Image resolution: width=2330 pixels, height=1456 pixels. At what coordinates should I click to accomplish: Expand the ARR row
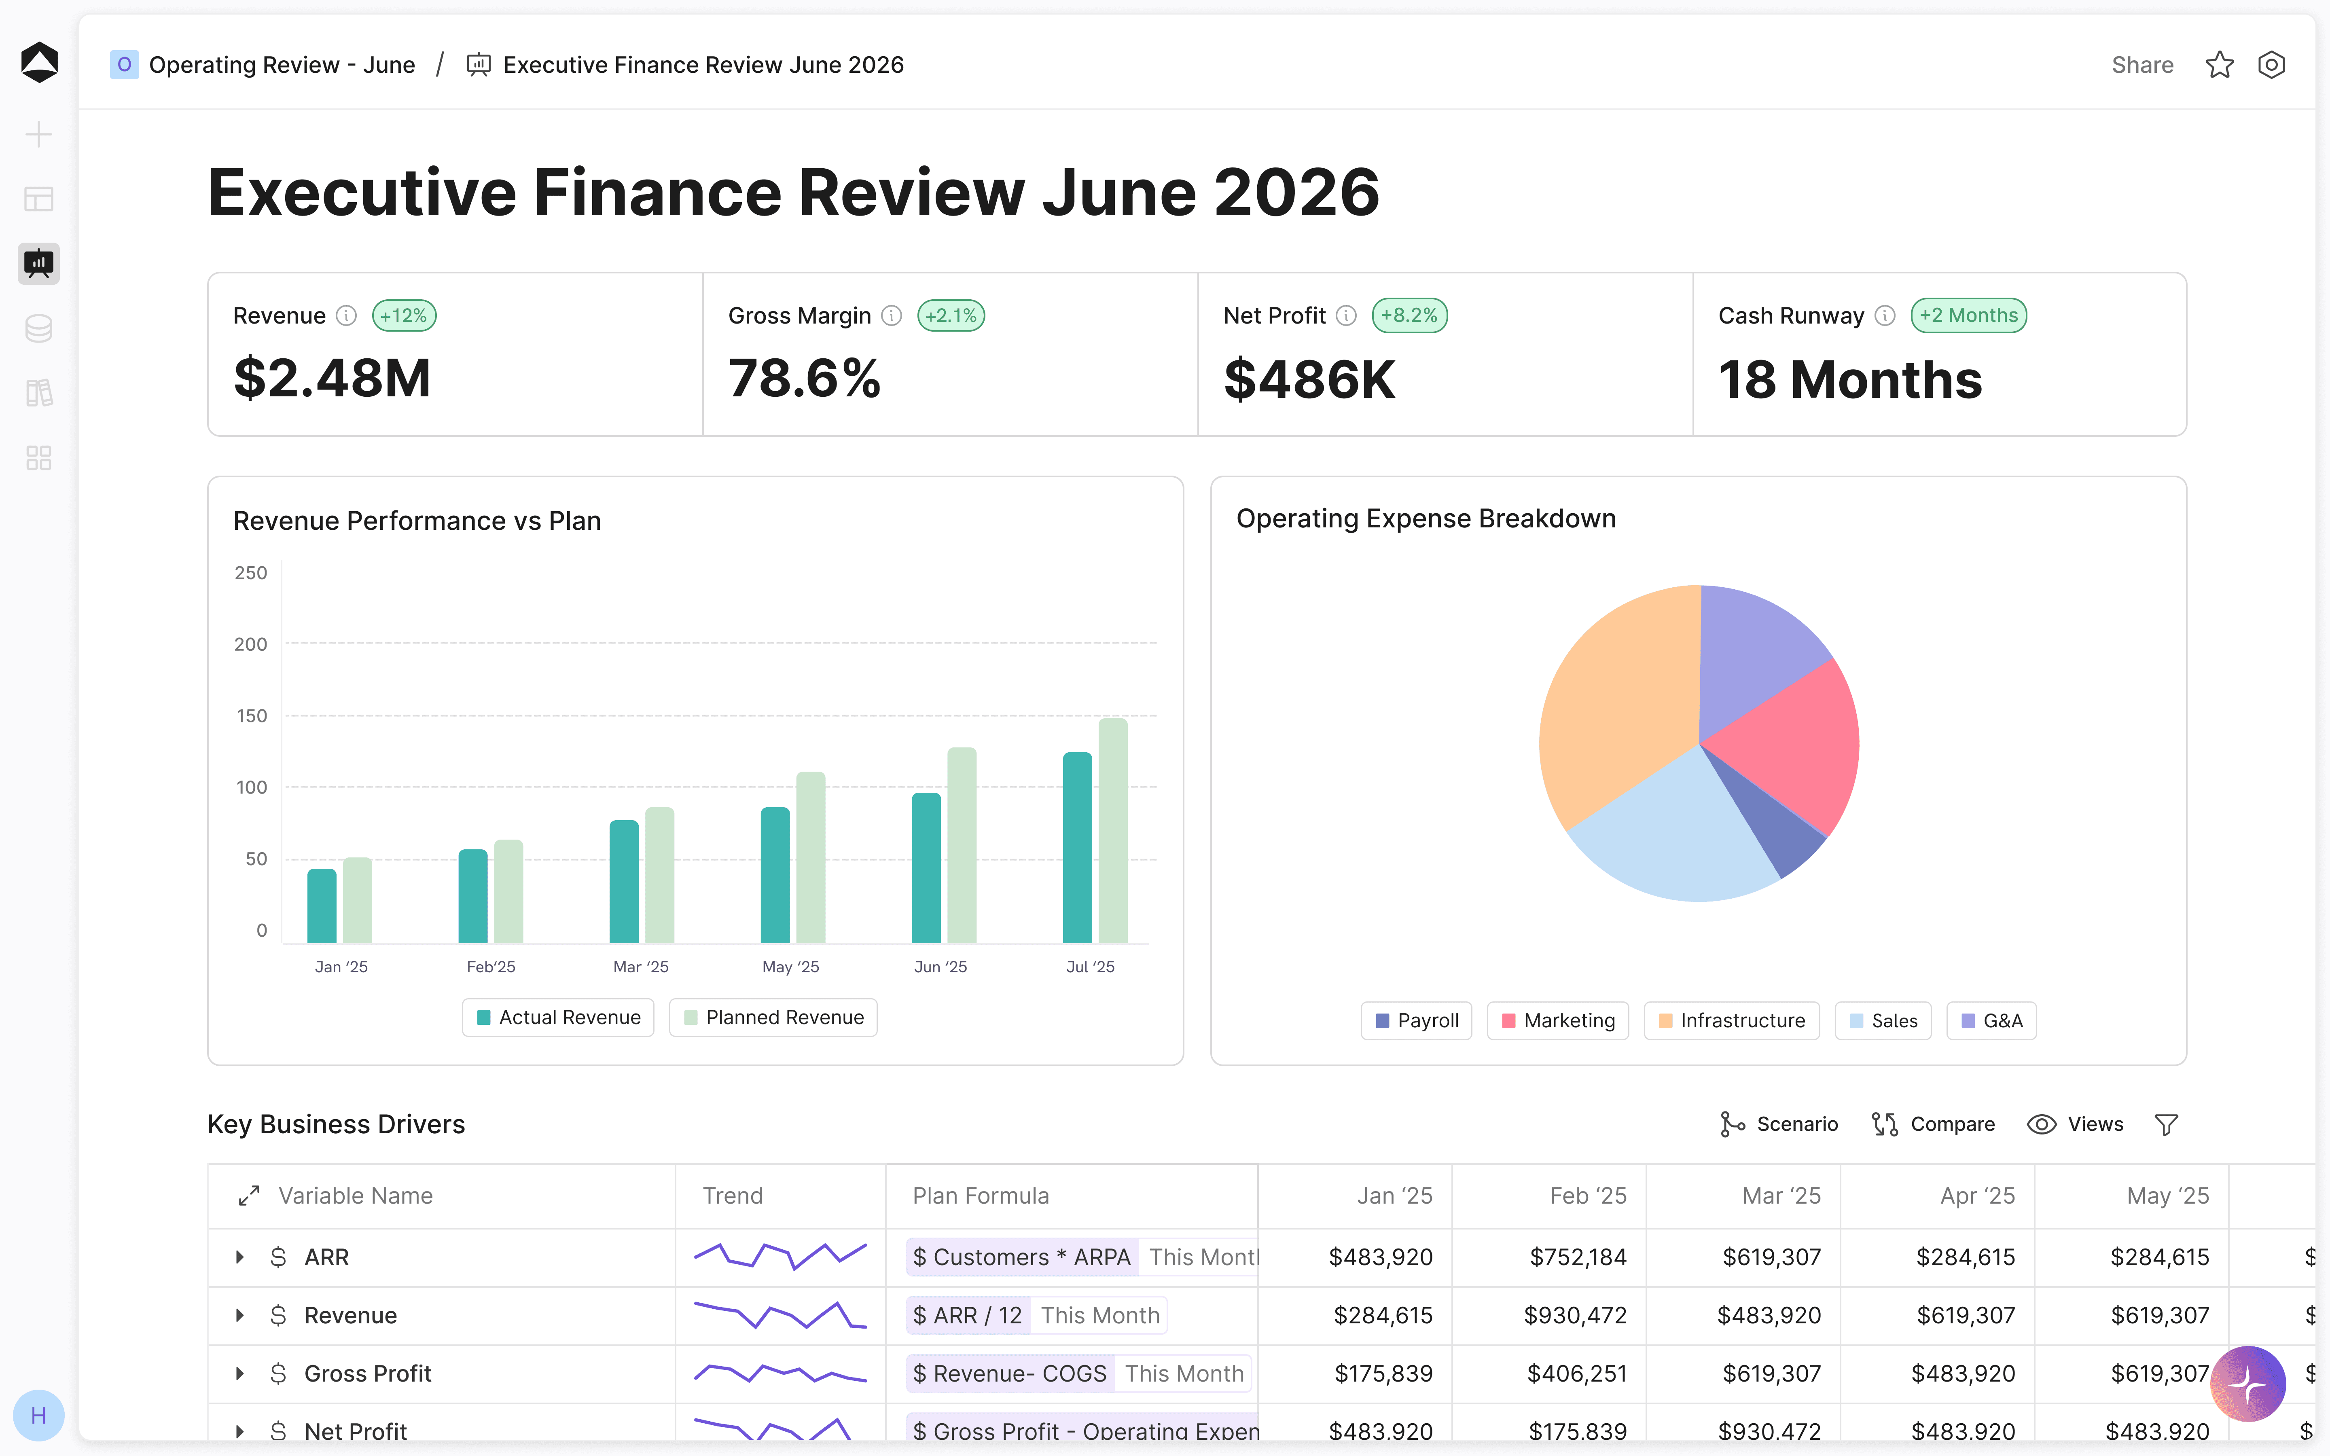tap(240, 1258)
